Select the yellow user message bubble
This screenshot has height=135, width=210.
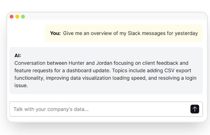pyautogui.click(x=124, y=33)
